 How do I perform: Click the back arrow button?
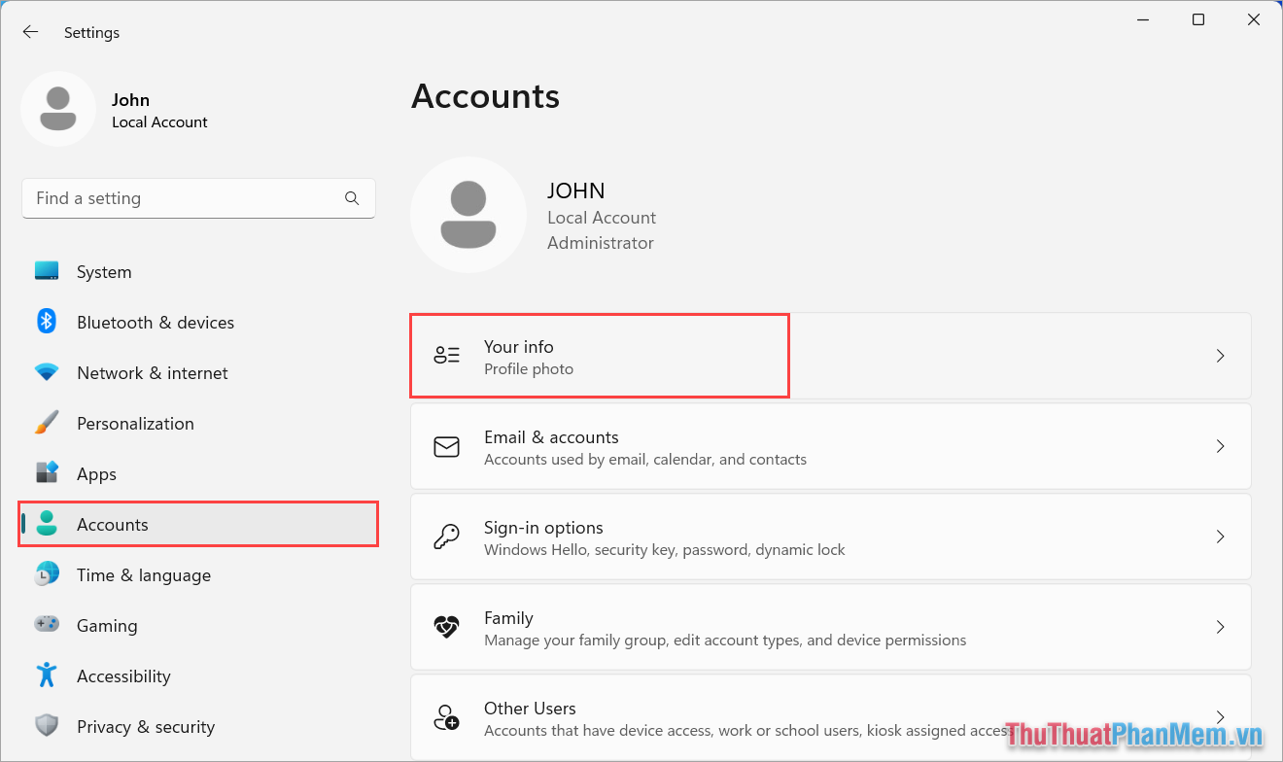30,31
